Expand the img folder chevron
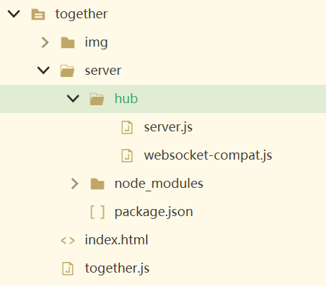The image size is (326, 286). pyautogui.click(x=45, y=42)
